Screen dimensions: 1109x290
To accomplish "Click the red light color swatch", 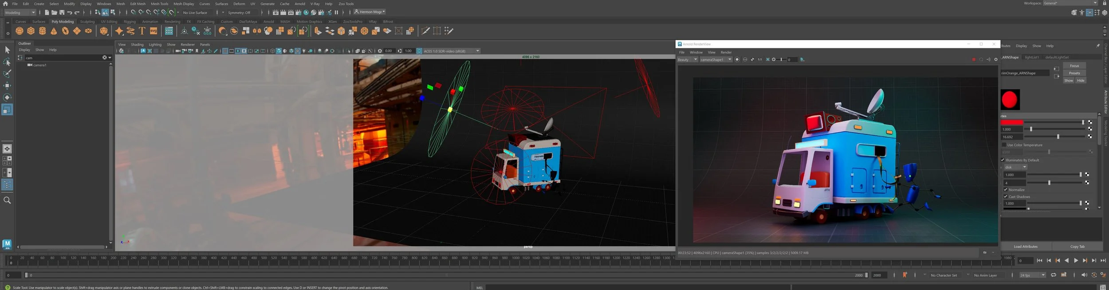I will (1011, 122).
